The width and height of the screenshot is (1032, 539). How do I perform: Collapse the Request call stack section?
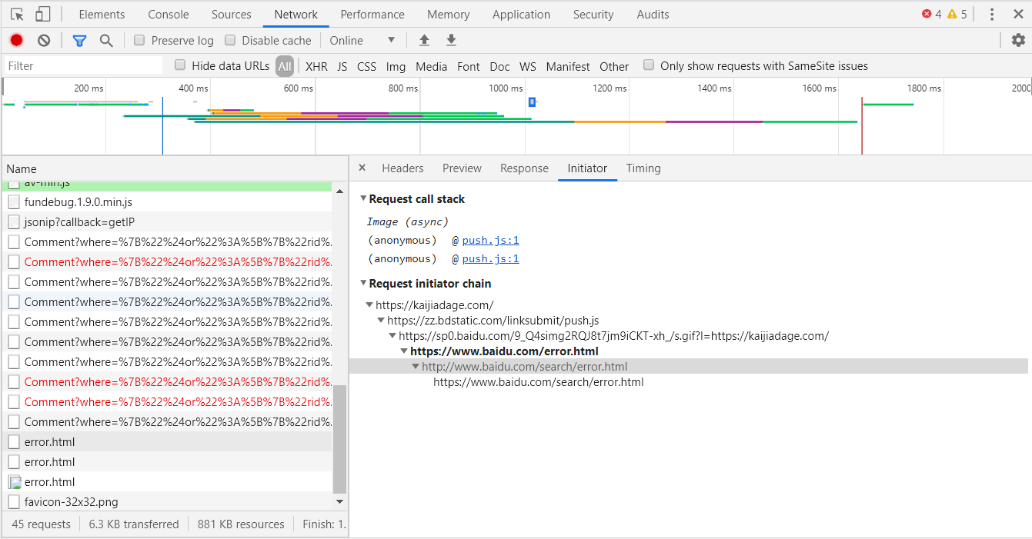pyautogui.click(x=364, y=198)
